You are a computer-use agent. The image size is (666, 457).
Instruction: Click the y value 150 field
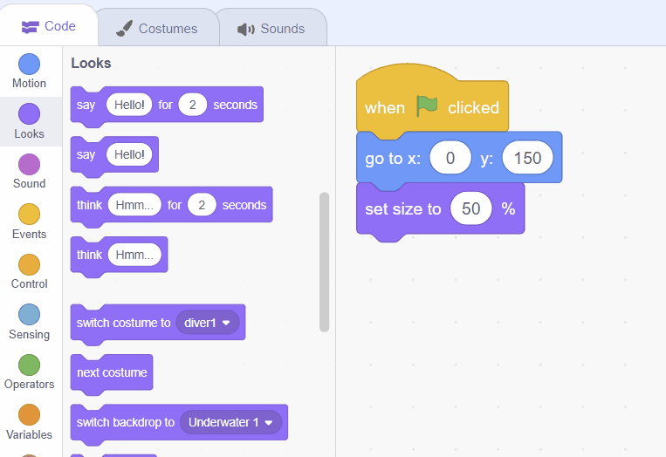click(527, 159)
